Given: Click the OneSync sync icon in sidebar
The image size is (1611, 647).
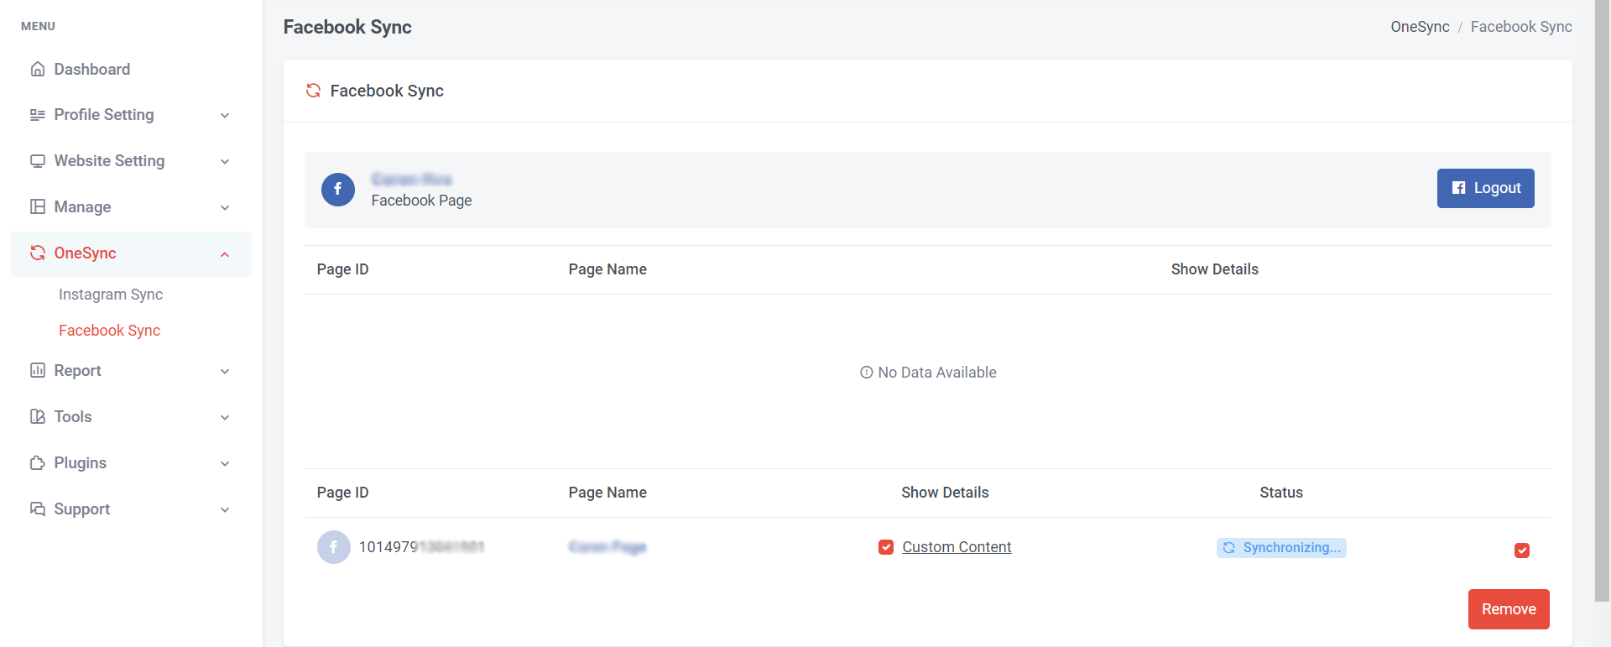Looking at the screenshot, I should coord(37,253).
